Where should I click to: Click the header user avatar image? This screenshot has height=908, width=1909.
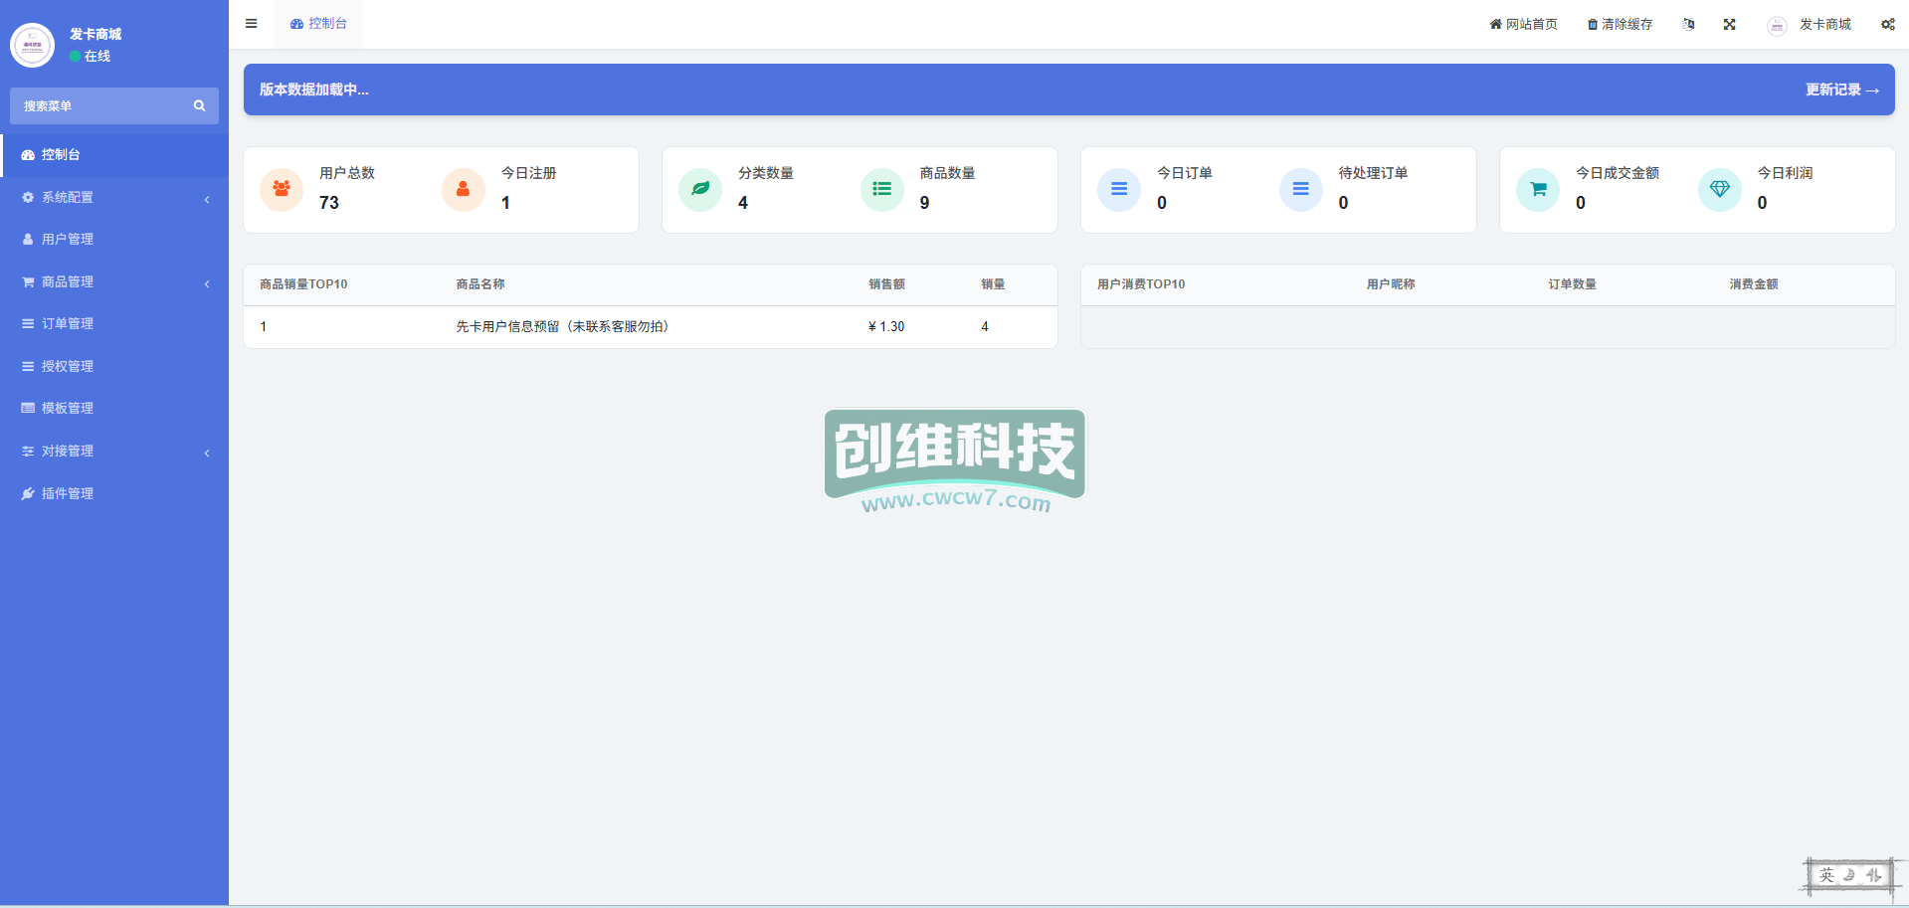point(1777,26)
